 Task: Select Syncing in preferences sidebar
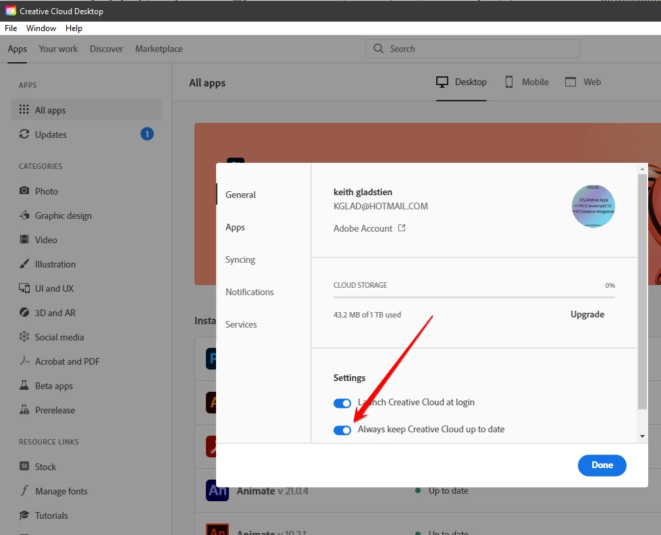pos(240,259)
